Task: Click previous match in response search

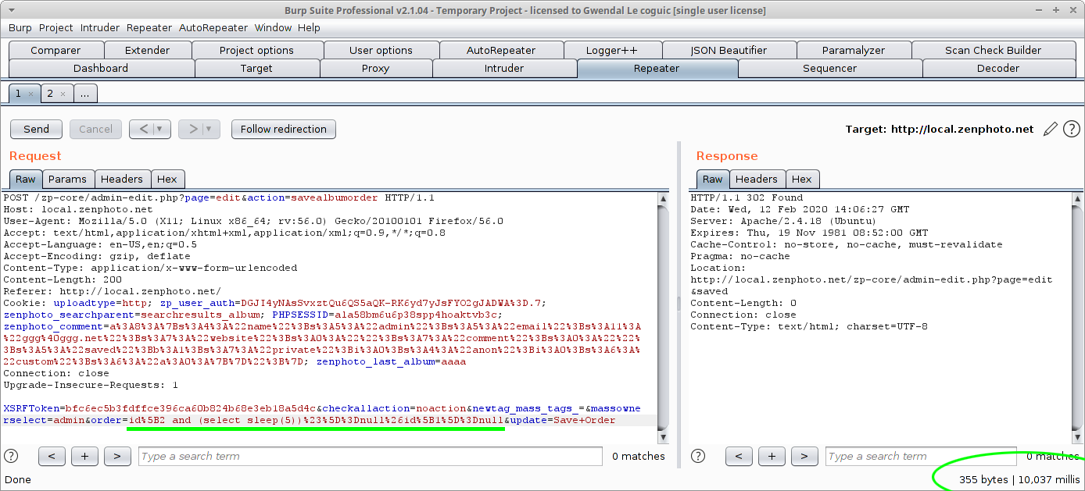Action: [739, 456]
